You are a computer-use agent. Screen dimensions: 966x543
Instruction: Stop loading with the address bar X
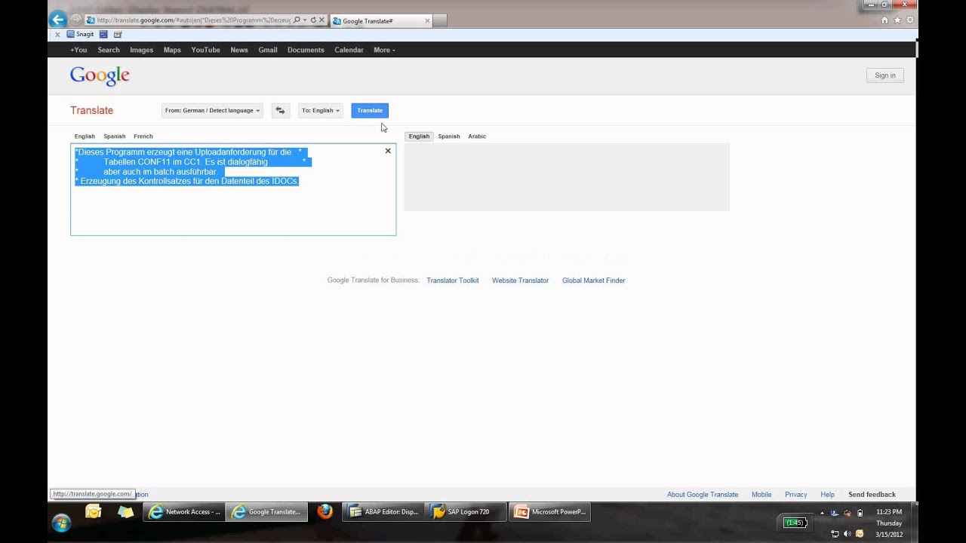coord(322,20)
